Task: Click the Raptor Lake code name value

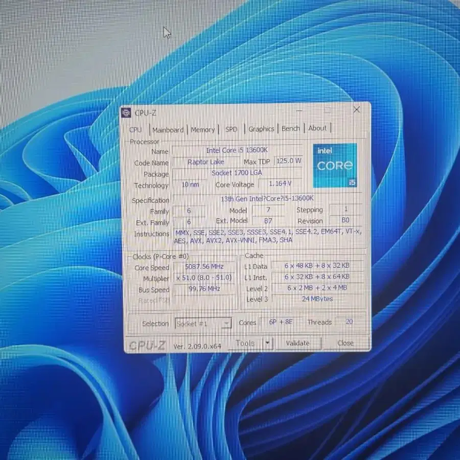Action: click(x=205, y=162)
